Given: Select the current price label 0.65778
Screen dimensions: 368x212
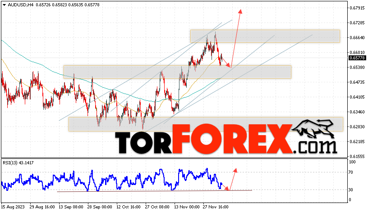Looking at the screenshot, I should click(357, 58).
